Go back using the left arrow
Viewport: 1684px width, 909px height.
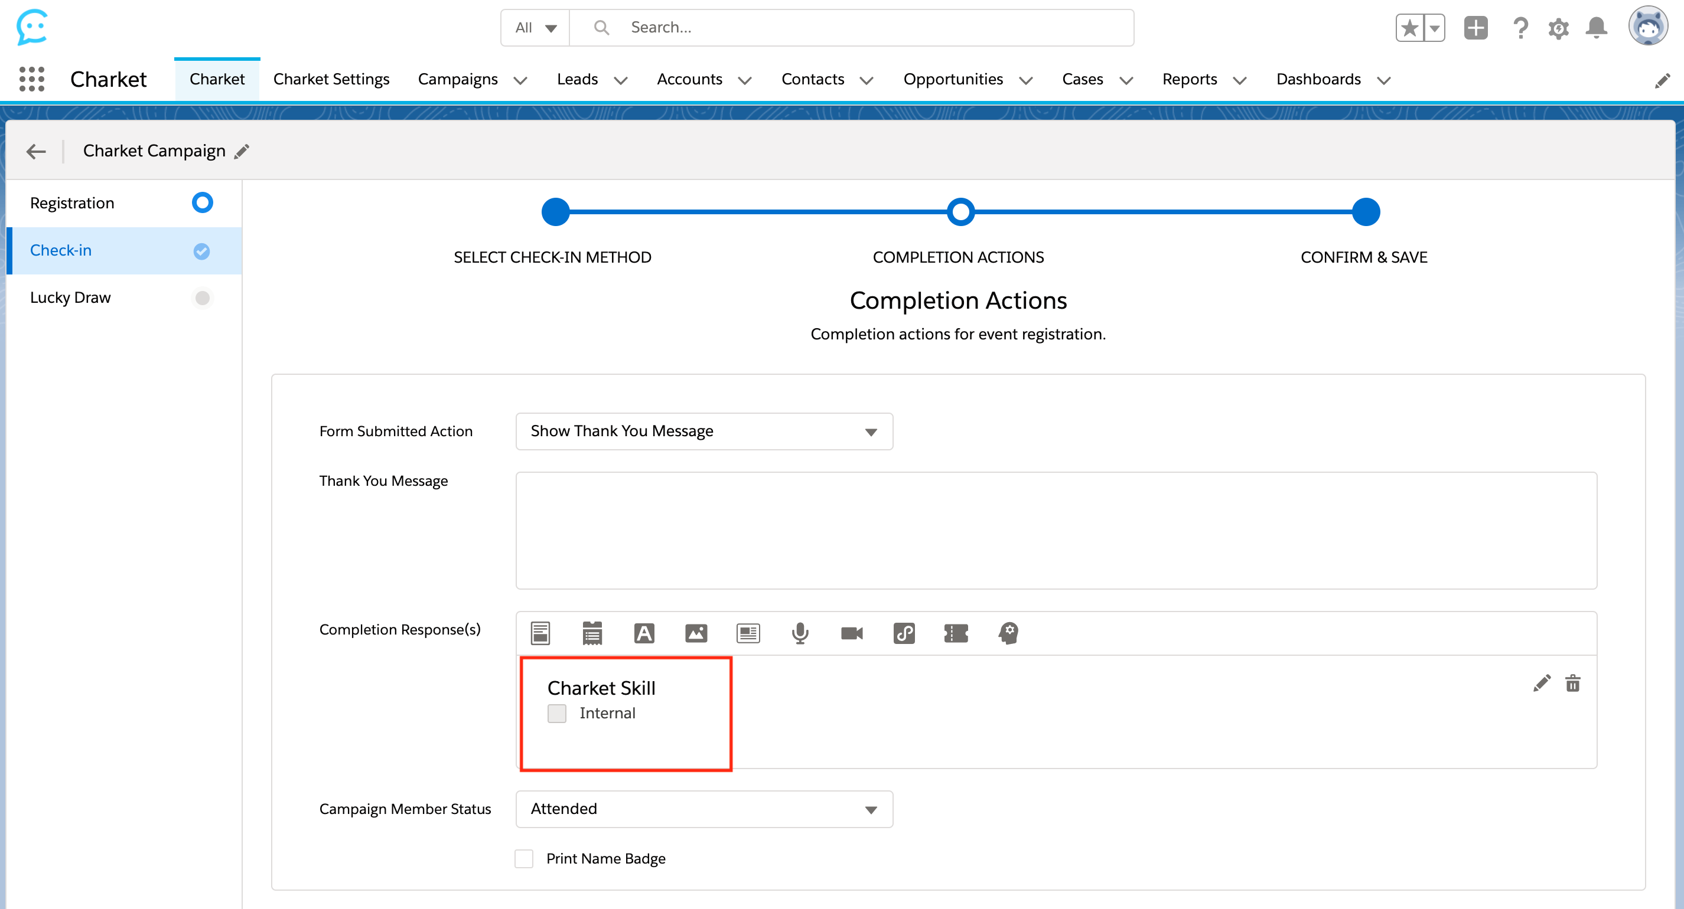pos(36,152)
